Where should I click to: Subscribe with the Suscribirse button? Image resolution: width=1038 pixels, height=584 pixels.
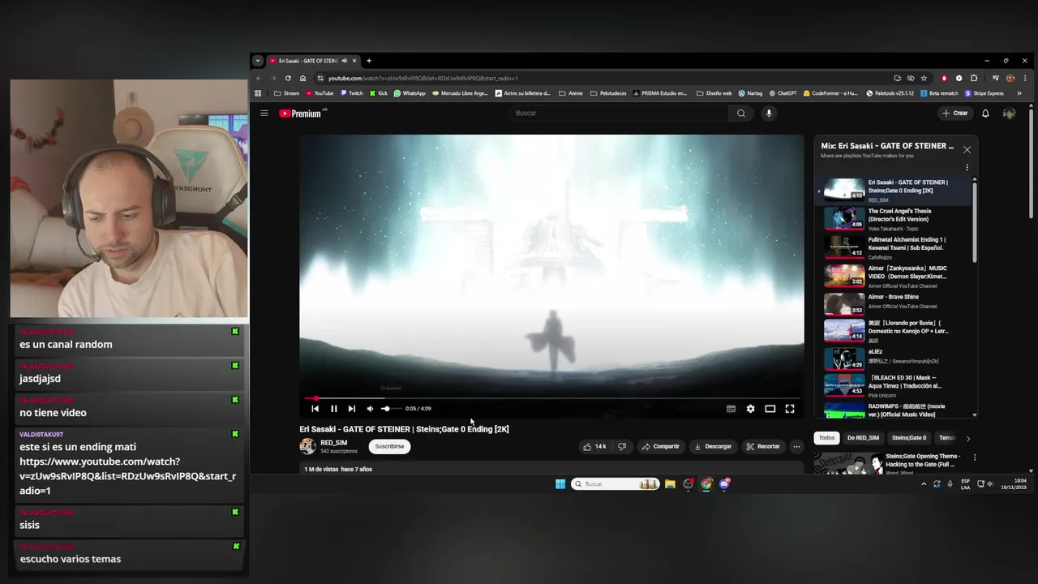[389, 446]
